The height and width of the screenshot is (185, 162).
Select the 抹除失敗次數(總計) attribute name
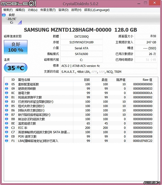tap(31, 110)
